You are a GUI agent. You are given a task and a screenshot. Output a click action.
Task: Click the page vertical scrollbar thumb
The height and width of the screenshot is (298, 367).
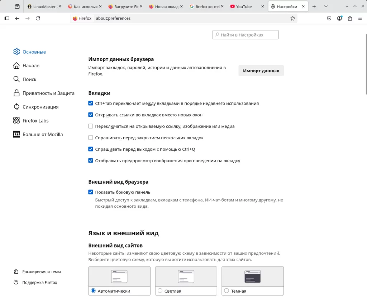point(366,64)
